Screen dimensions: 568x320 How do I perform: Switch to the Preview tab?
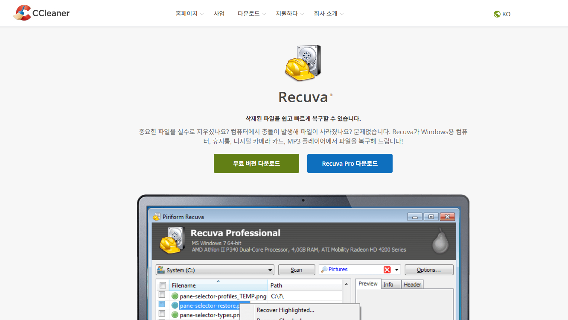point(368,284)
